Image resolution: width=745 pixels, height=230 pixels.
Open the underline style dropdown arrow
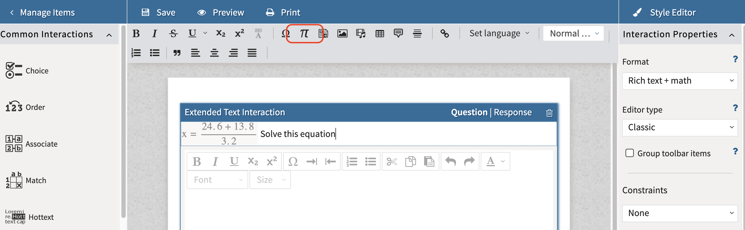(205, 33)
